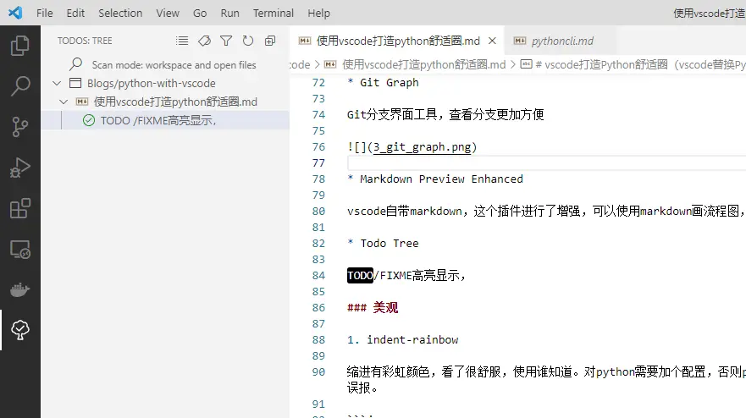
Task: Open the Explorer view in activity bar
Action: click(x=19, y=45)
